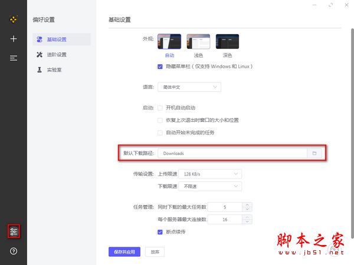The image size is (354, 265).
Task: Choose the 深色 dark appearance thumbnail
Action: (227, 41)
